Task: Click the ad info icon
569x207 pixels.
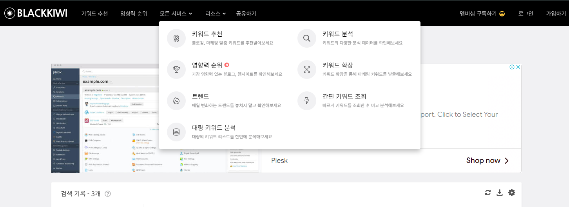Action: coord(512,67)
